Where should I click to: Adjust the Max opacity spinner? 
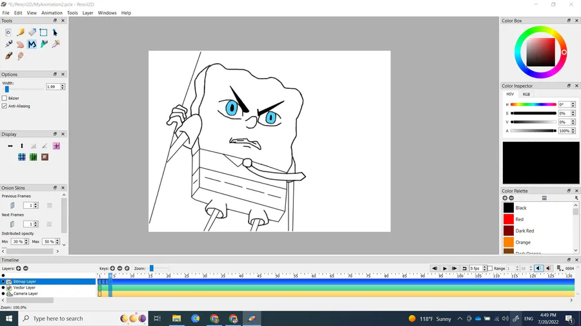57,242
